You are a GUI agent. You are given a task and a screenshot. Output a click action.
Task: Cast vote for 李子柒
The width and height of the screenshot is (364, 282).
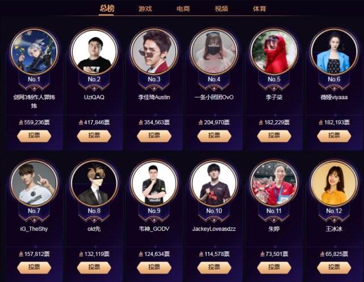(274, 136)
